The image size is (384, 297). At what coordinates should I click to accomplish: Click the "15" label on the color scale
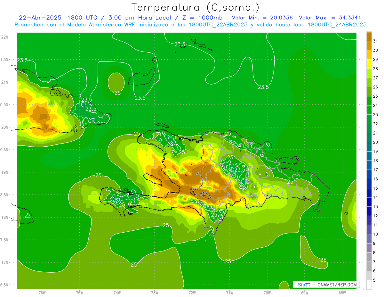(x=376, y=188)
